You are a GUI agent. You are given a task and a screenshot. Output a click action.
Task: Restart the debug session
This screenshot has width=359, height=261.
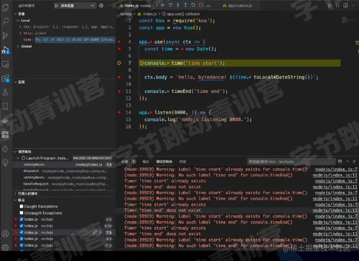pyautogui.click(x=193, y=5)
